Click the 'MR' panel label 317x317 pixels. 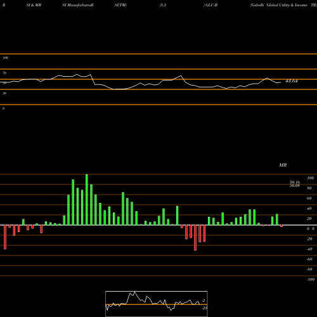pos(283,165)
